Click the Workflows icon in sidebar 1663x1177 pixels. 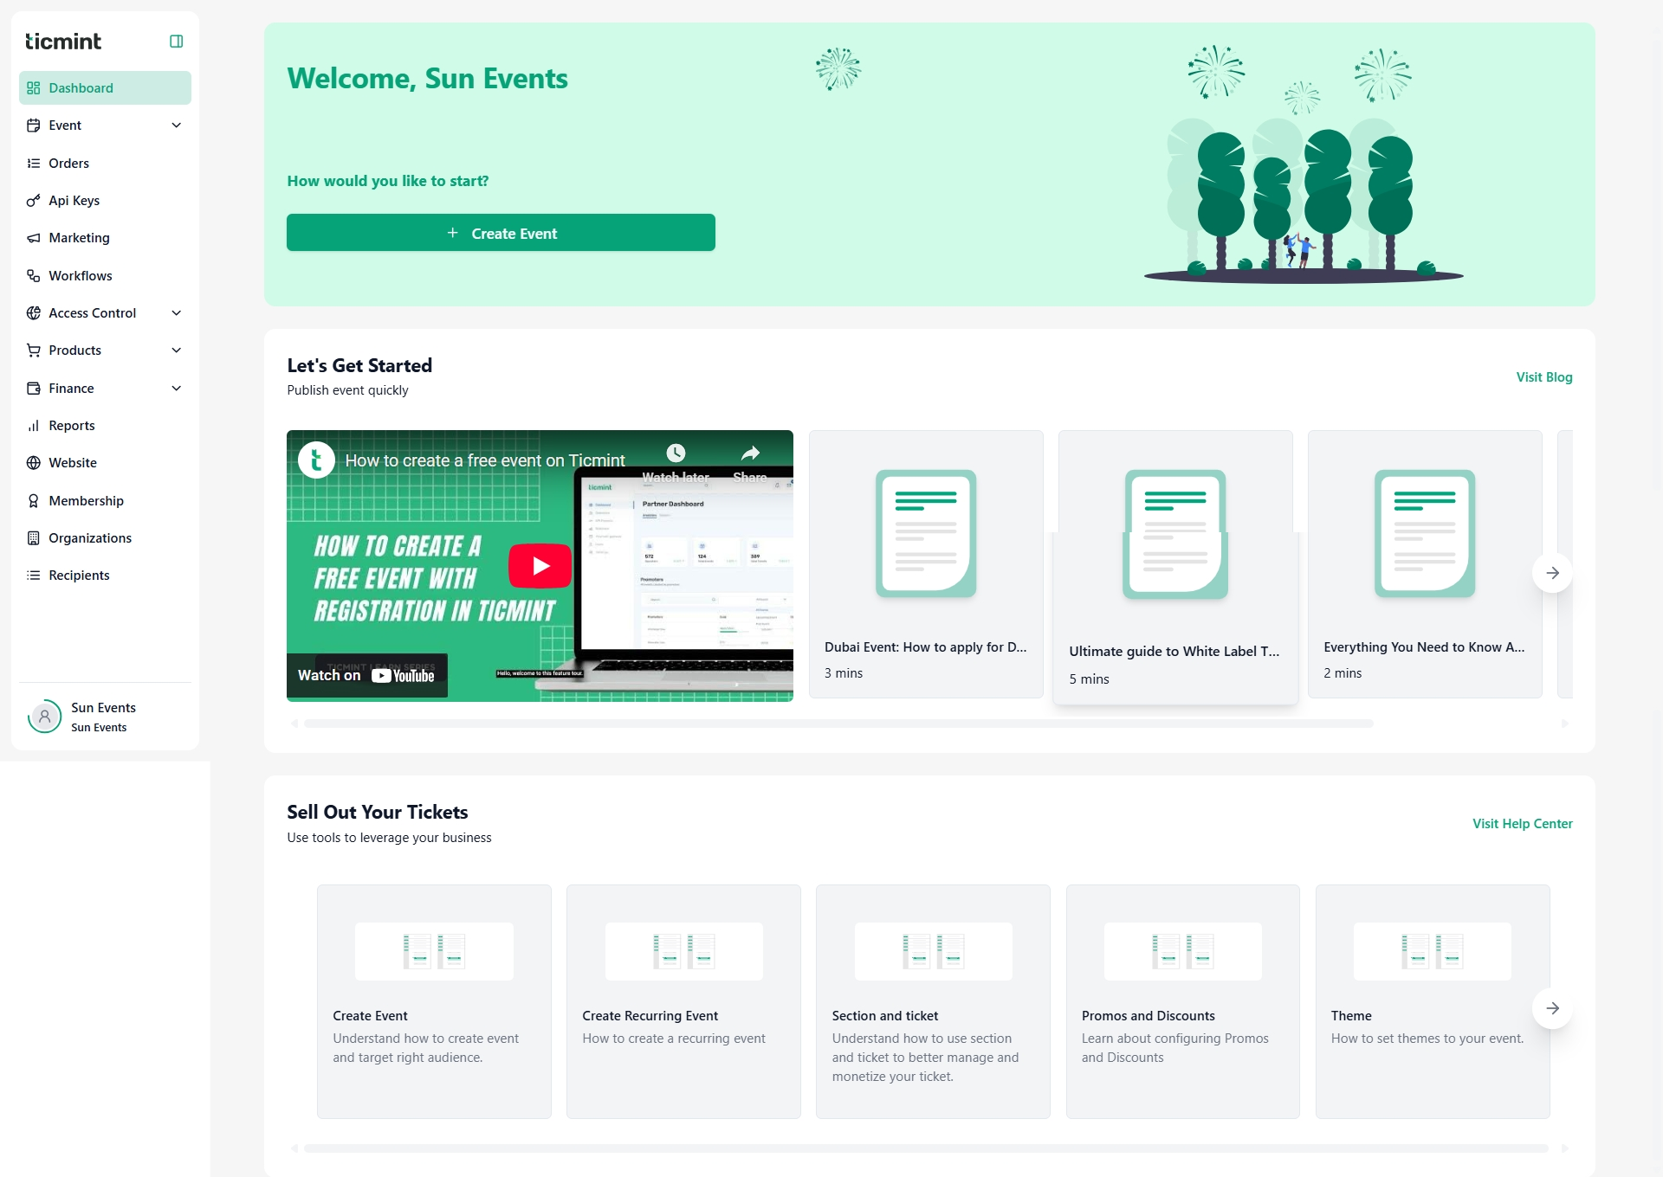pyautogui.click(x=33, y=276)
